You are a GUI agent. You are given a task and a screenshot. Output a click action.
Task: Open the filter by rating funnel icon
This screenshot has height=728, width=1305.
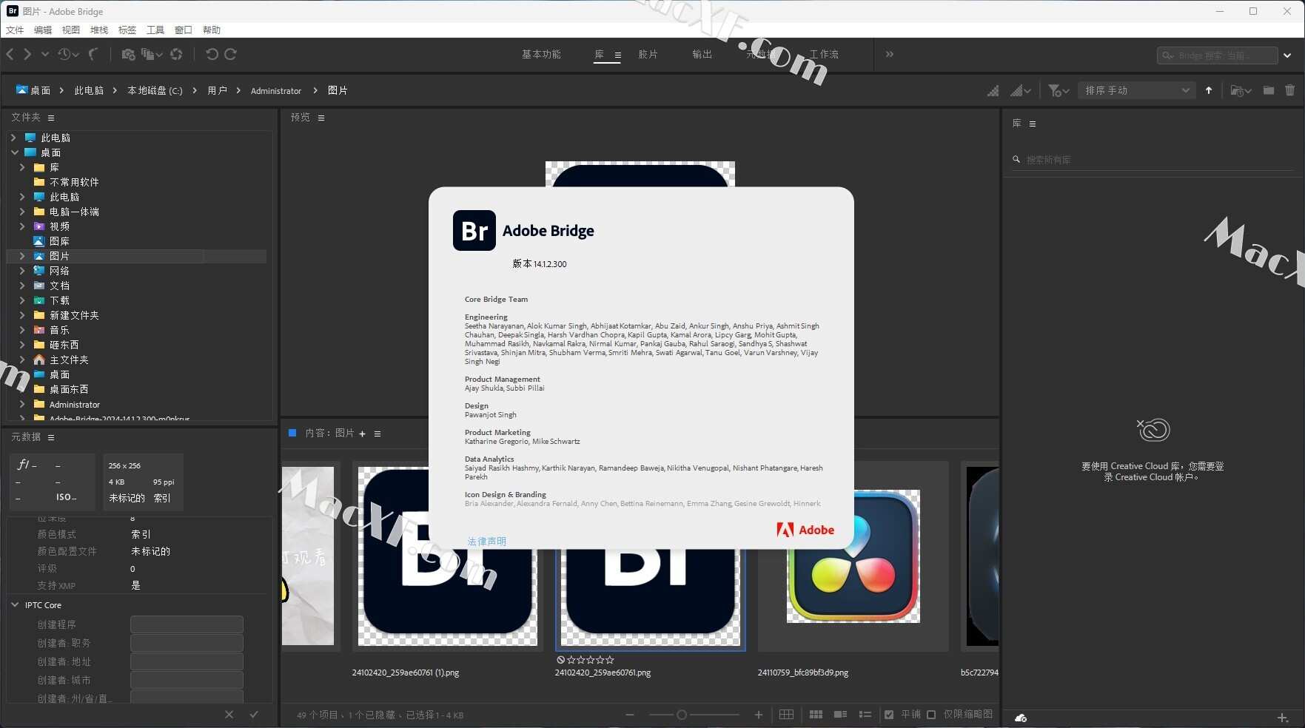(x=1059, y=90)
